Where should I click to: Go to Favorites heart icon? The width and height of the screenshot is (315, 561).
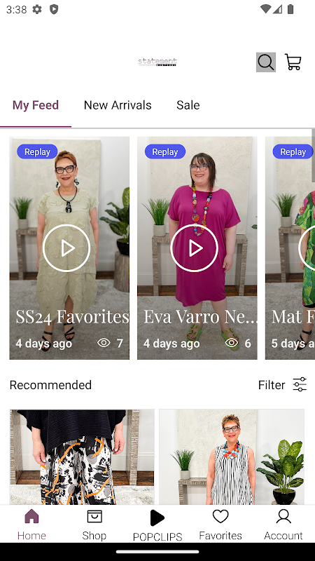click(x=220, y=517)
